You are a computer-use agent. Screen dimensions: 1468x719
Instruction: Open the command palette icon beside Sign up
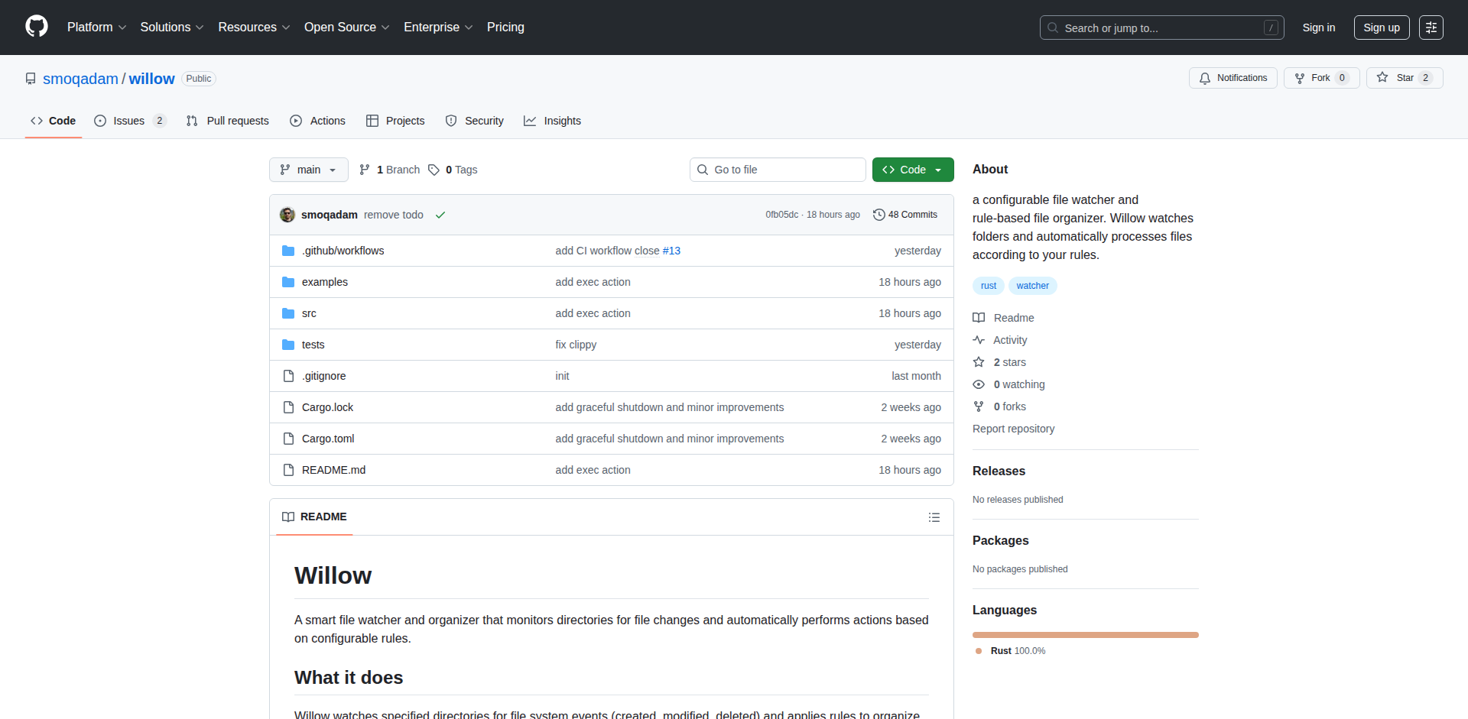click(x=1431, y=28)
